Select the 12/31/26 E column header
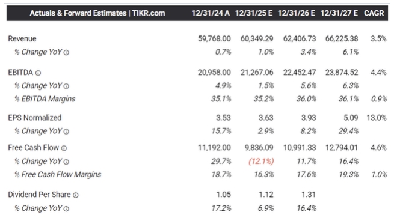The height and width of the screenshot is (218, 394). click(297, 13)
